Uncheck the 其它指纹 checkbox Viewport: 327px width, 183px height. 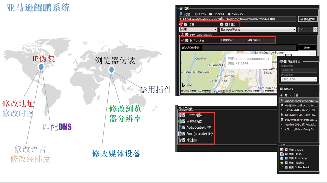(184, 140)
